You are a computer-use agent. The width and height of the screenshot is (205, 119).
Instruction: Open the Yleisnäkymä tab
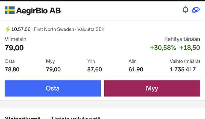[23, 118]
